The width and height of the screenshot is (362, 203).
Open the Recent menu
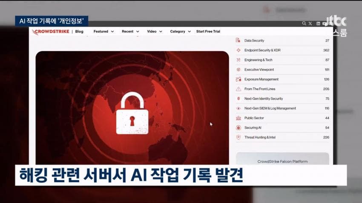[x=127, y=31]
